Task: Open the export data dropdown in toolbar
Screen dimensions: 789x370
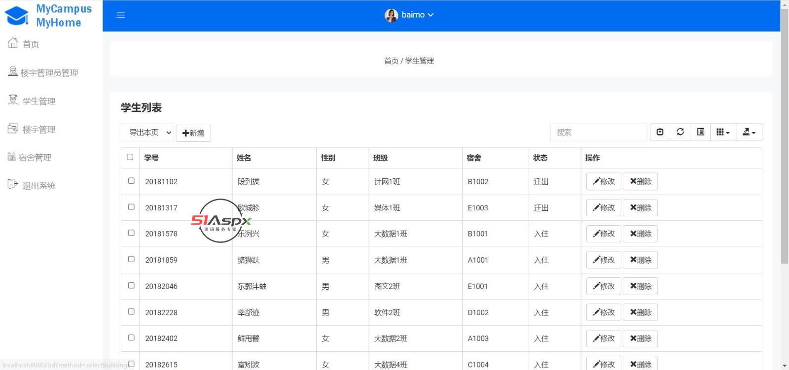Action: 749,132
